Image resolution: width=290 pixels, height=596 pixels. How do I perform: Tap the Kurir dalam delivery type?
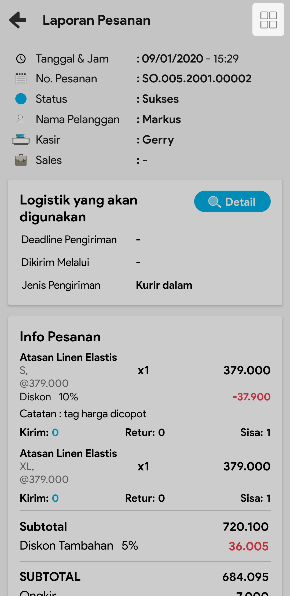click(164, 285)
